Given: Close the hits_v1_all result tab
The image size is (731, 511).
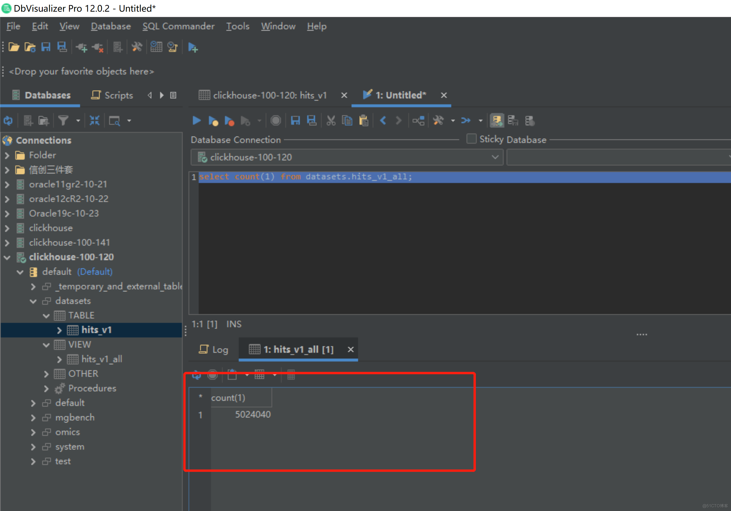Looking at the screenshot, I should coord(351,350).
